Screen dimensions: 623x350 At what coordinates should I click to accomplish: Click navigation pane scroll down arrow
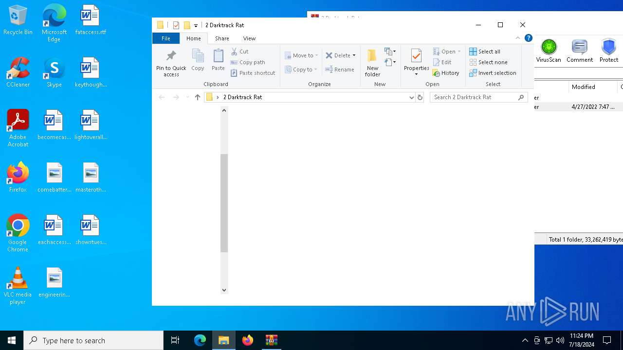coord(224,290)
